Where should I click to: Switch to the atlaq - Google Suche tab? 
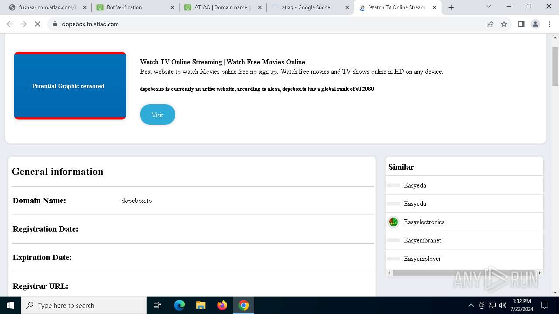pos(310,7)
